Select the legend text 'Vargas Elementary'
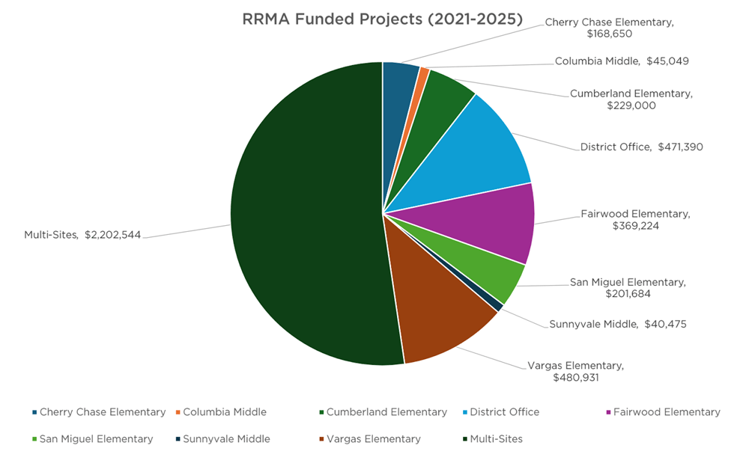Image resolution: width=749 pixels, height=475 pixels. 374,439
